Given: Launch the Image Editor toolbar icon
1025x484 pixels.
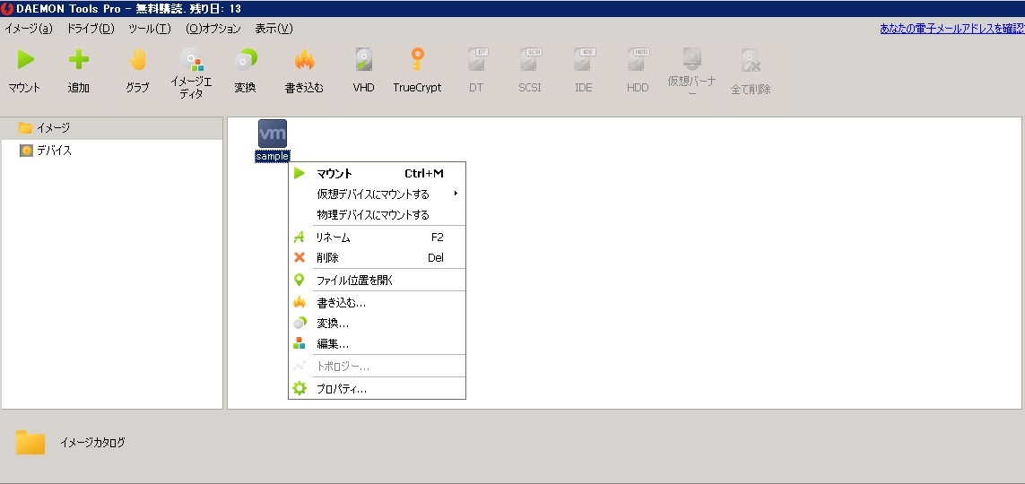Looking at the screenshot, I should coord(192,60).
